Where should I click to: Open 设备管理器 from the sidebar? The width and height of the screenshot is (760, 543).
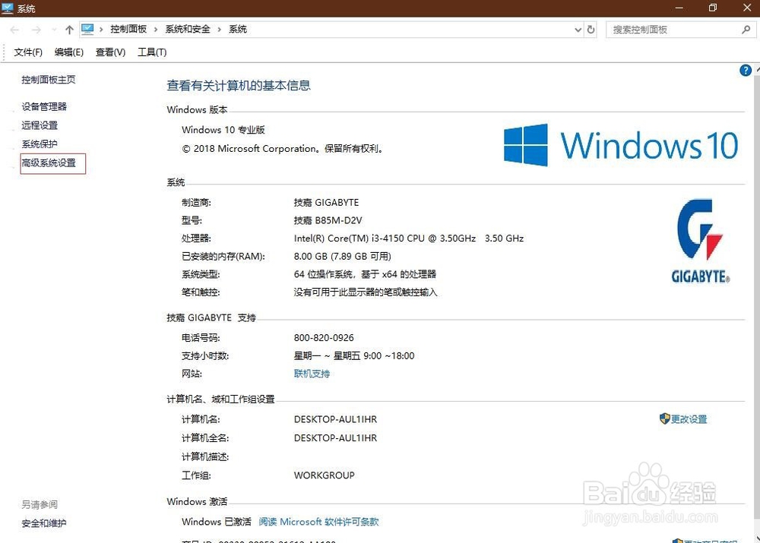coord(44,106)
